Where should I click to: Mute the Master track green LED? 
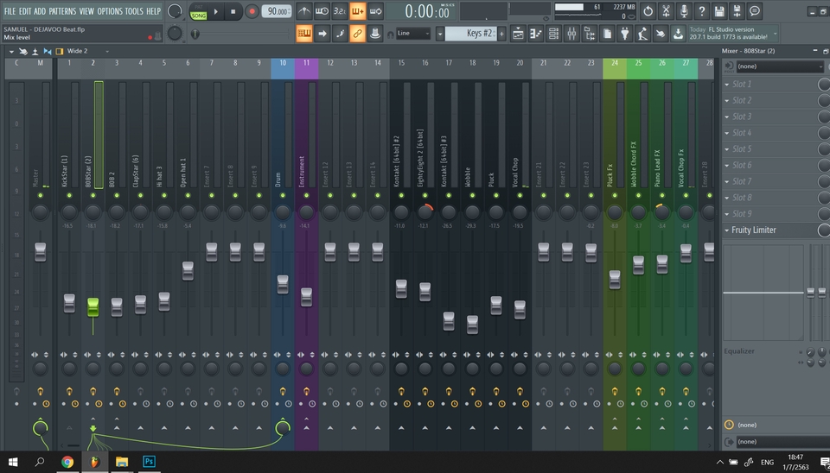41,196
